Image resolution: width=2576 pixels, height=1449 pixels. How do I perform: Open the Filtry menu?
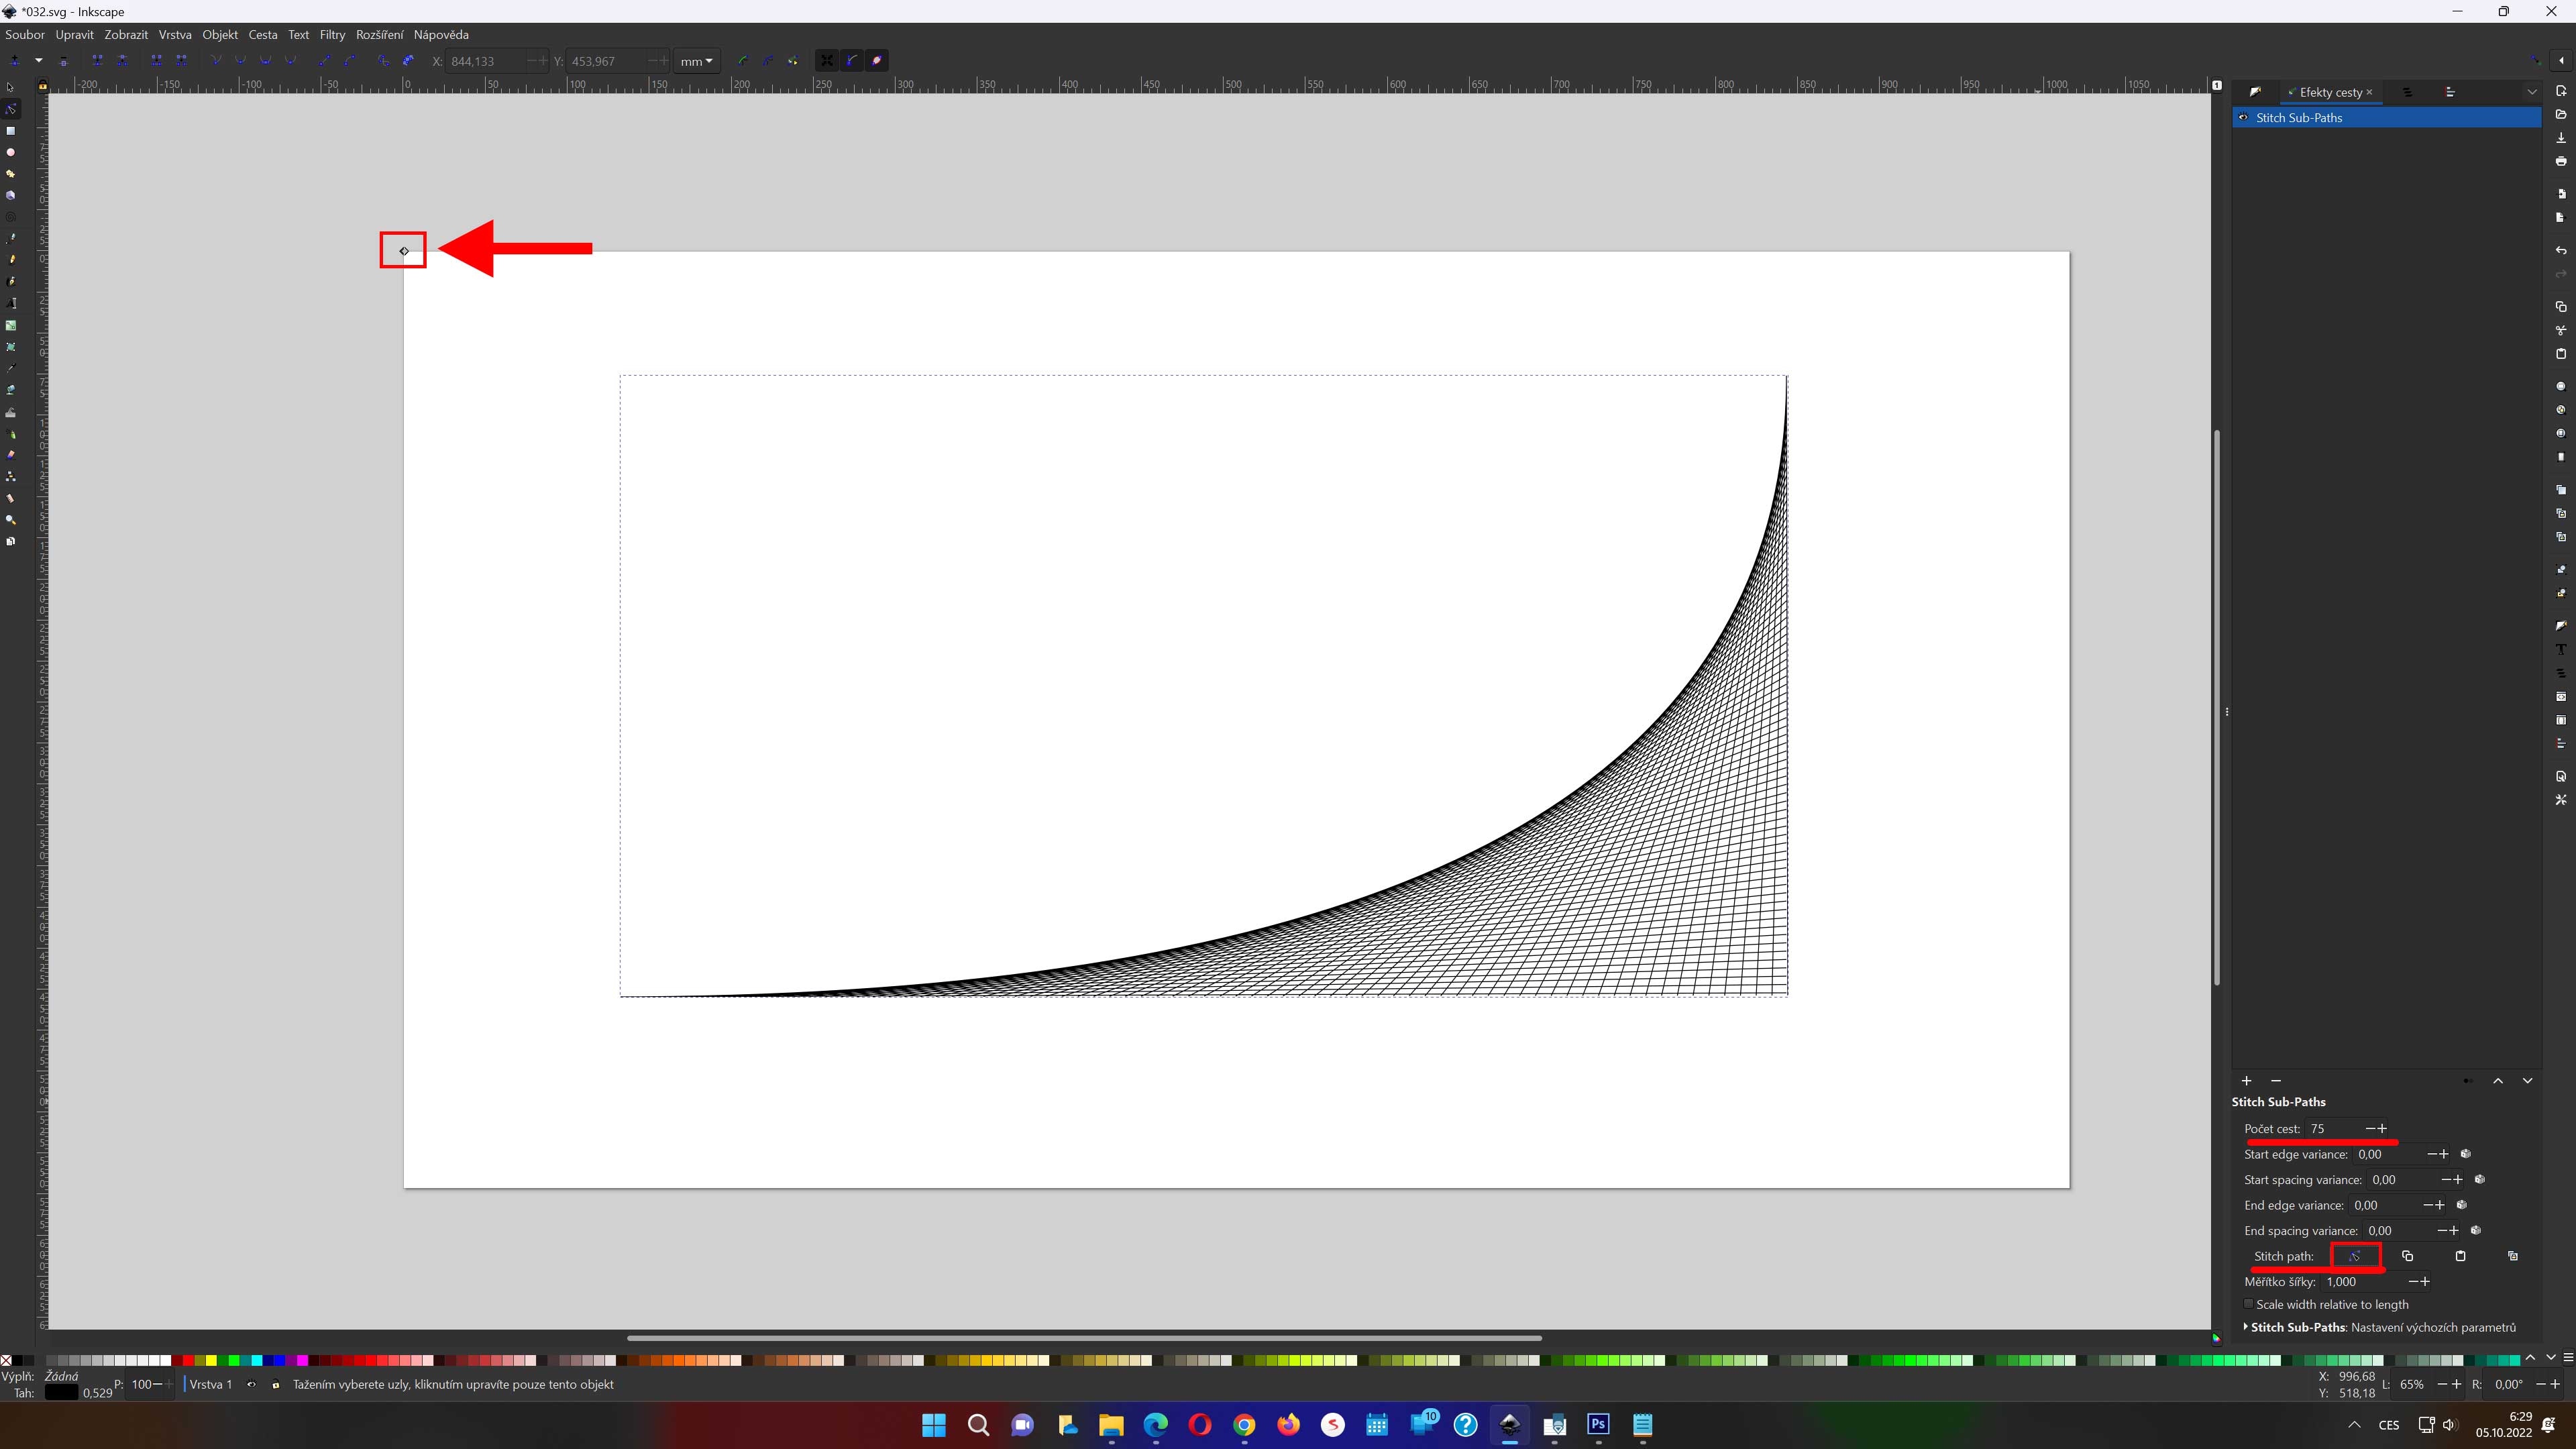pyautogui.click(x=332, y=34)
